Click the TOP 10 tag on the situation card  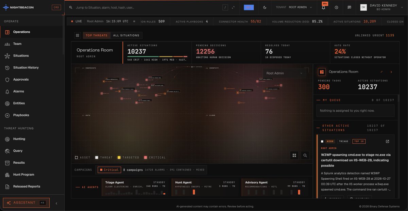pos(359,141)
